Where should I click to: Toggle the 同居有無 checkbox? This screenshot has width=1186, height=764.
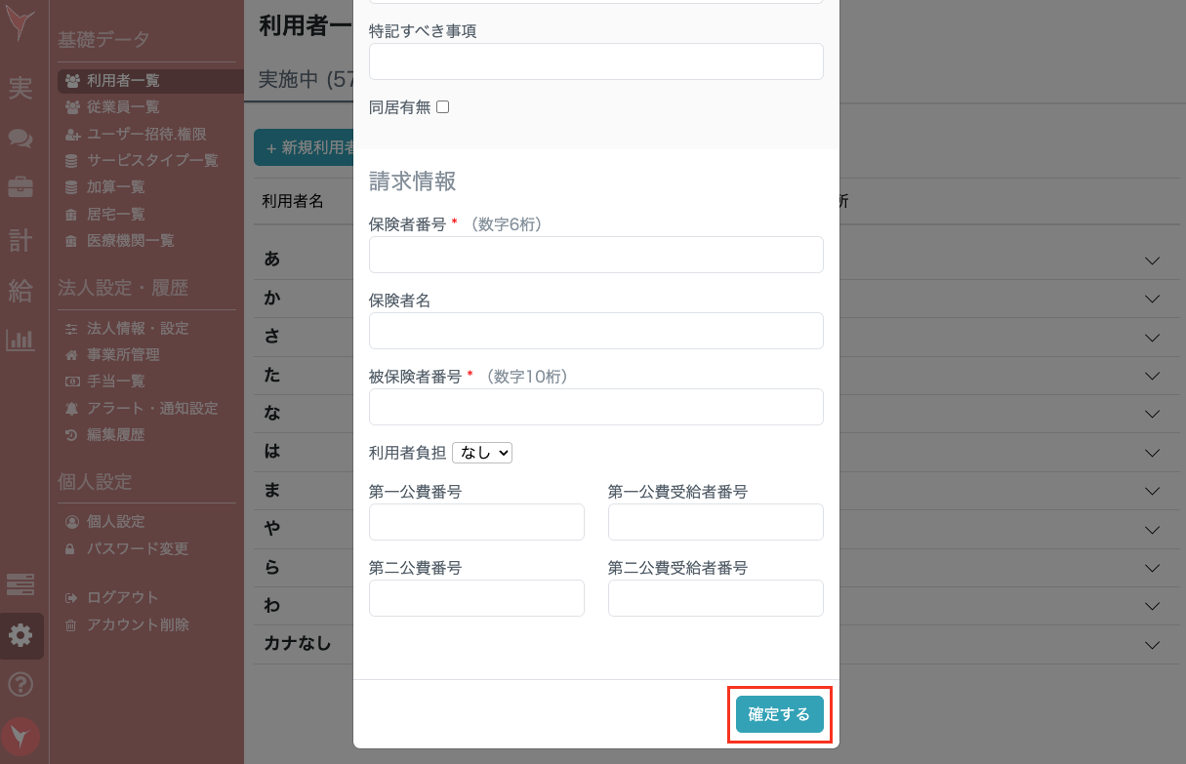pyautogui.click(x=442, y=107)
